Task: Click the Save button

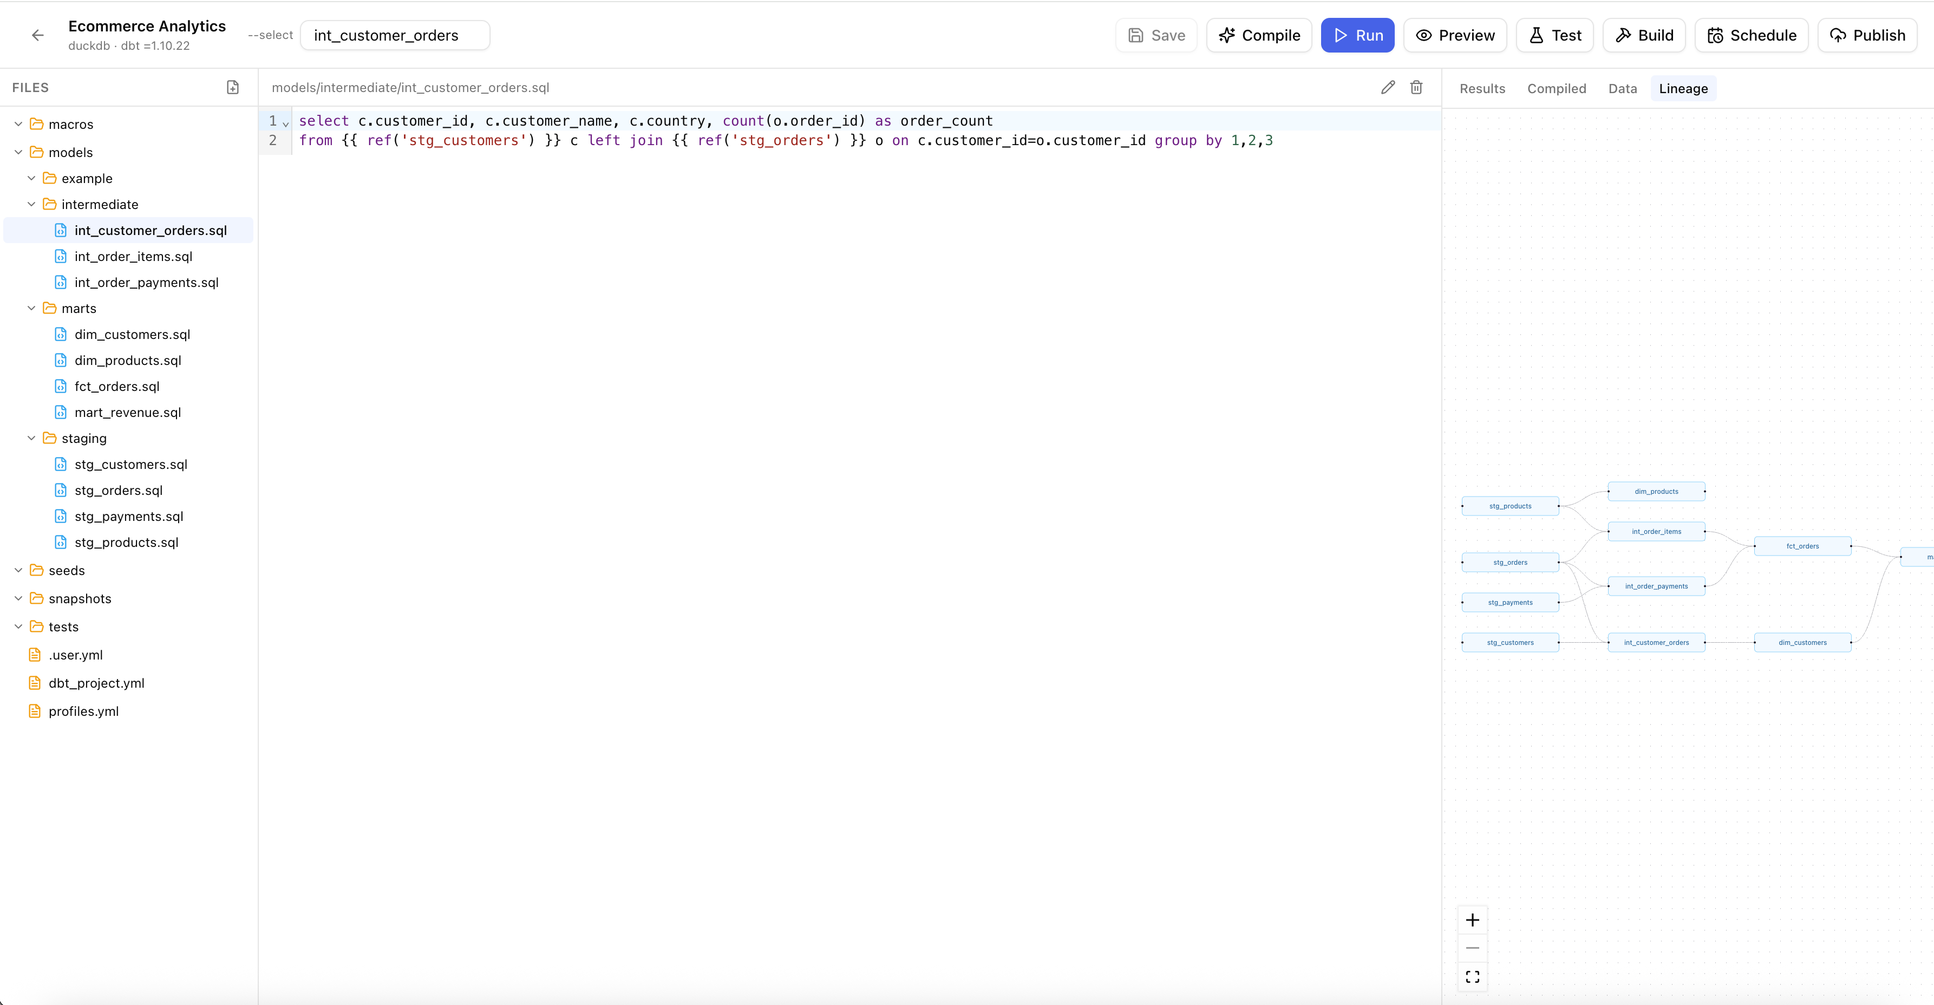Action: [x=1156, y=35]
